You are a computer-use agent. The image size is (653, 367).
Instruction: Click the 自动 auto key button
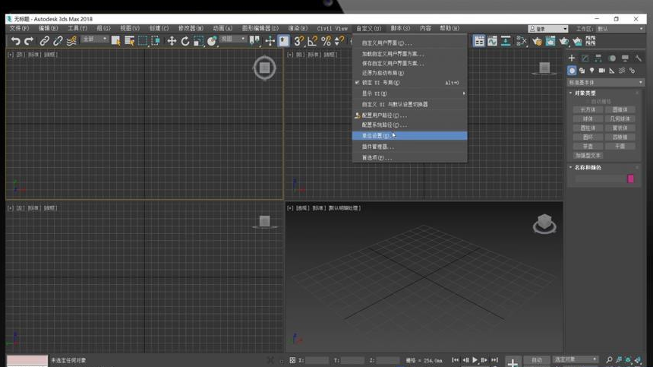point(537,360)
